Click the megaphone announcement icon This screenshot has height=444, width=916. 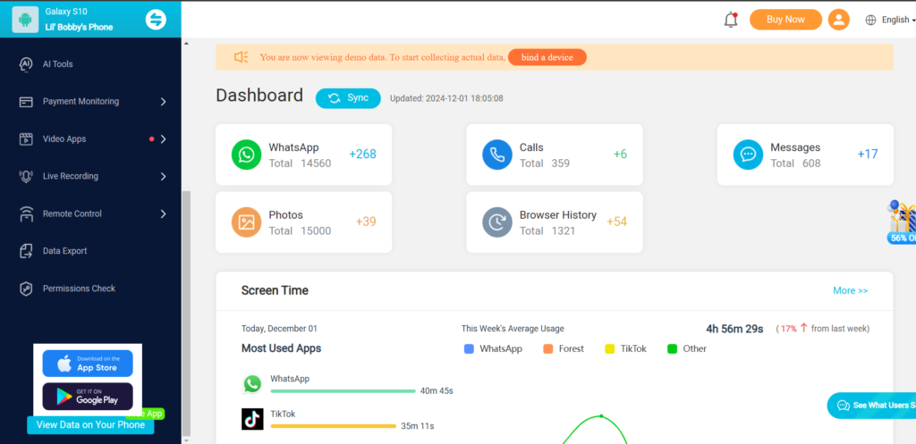(x=242, y=57)
